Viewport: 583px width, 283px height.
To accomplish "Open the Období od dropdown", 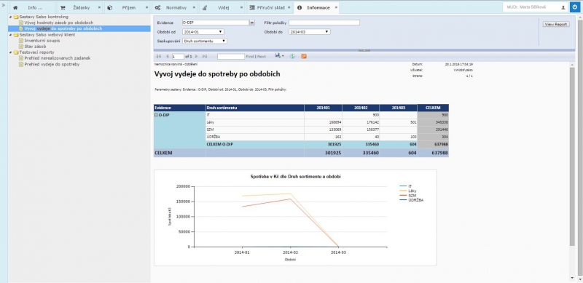I will (x=203, y=32).
